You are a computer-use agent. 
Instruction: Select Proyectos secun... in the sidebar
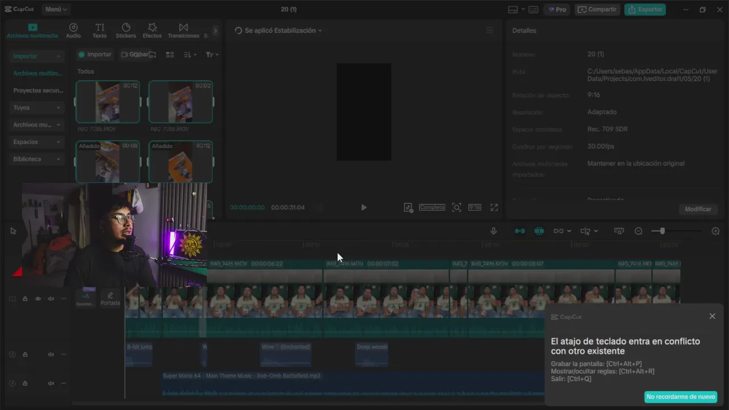click(x=38, y=91)
